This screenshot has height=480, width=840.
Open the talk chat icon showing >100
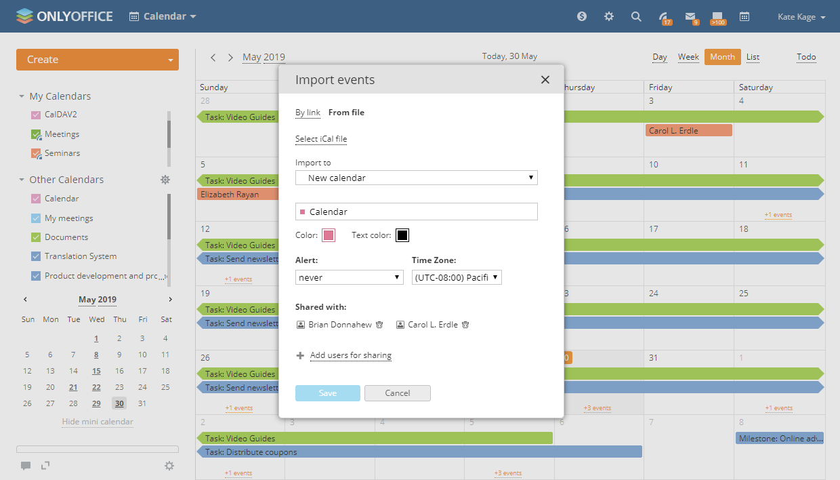click(x=717, y=17)
